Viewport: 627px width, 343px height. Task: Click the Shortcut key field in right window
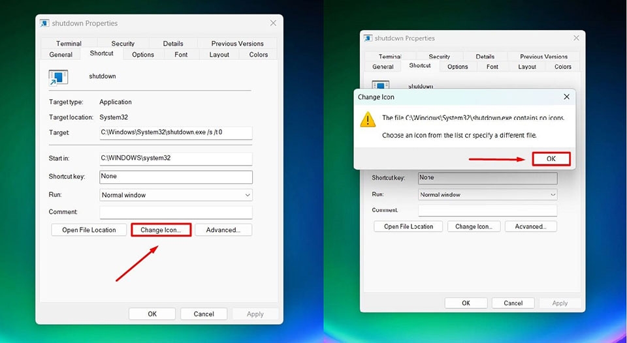pyautogui.click(x=487, y=178)
